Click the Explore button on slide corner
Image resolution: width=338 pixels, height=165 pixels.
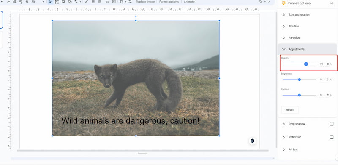click(252, 141)
